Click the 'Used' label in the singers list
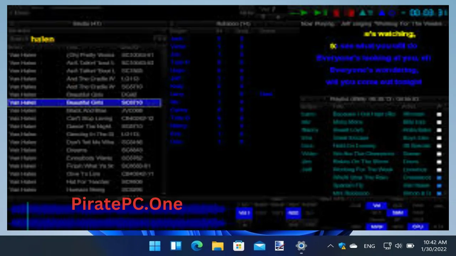 (x=266, y=94)
